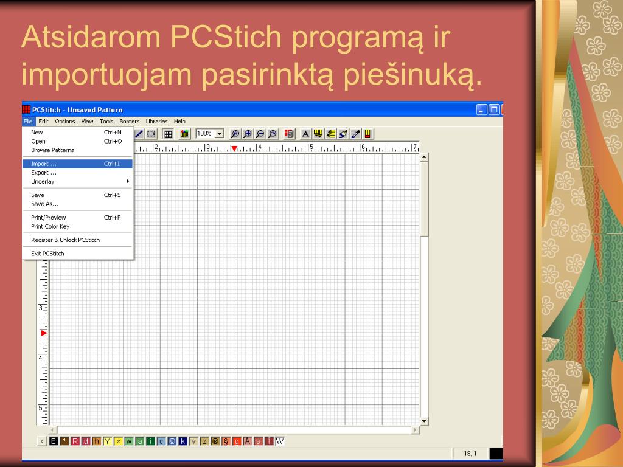Image resolution: width=623 pixels, height=467 pixels.
Task: Open the Libraries menu
Action: (156, 122)
